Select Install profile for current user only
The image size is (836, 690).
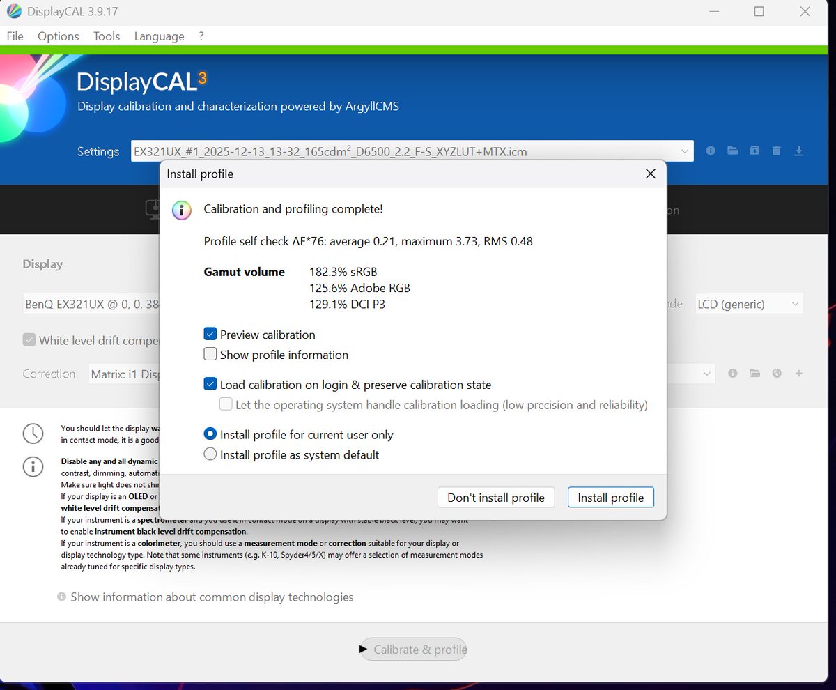point(210,434)
